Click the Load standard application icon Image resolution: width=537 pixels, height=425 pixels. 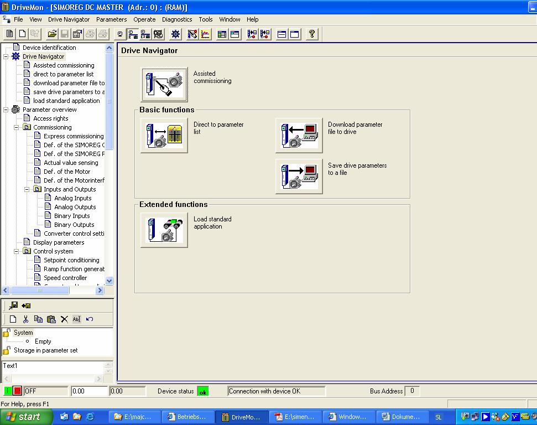tap(164, 230)
